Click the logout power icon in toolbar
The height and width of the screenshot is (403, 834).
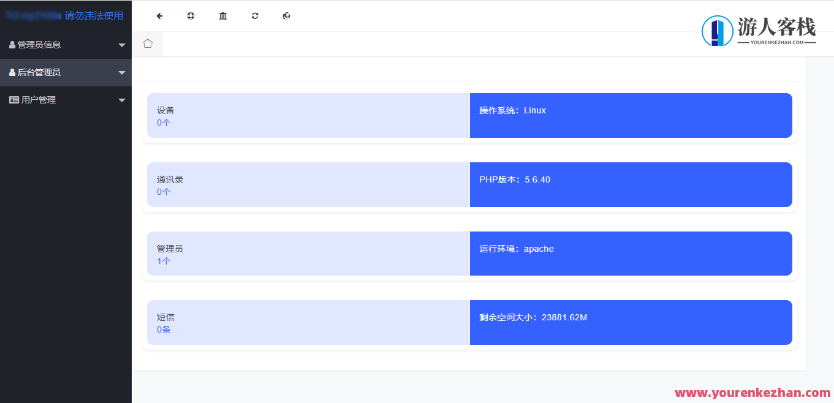286,15
